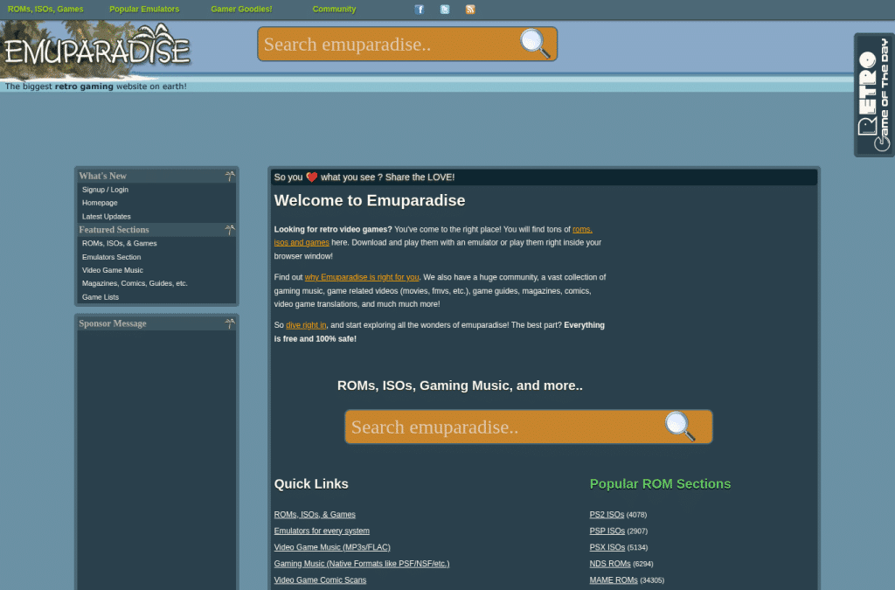
Task: Open Emulators Section in sidebar
Action: [x=111, y=257]
